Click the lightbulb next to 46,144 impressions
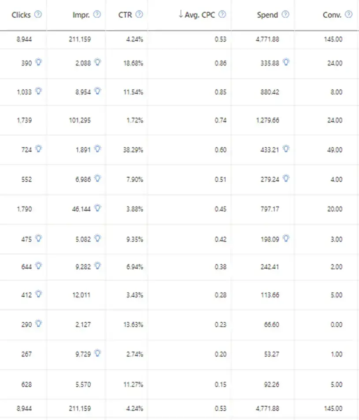Image resolution: width=359 pixels, height=420 pixels. [x=97, y=208]
